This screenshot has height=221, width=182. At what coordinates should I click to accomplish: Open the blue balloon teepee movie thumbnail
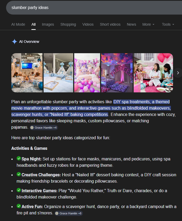tap(27, 73)
